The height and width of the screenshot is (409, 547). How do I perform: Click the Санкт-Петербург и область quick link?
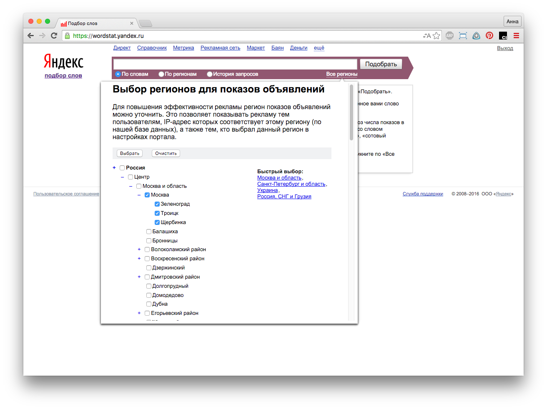coord(291,184)
